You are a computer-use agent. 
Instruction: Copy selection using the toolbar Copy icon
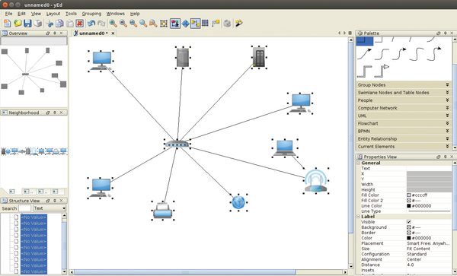[59, 24]
